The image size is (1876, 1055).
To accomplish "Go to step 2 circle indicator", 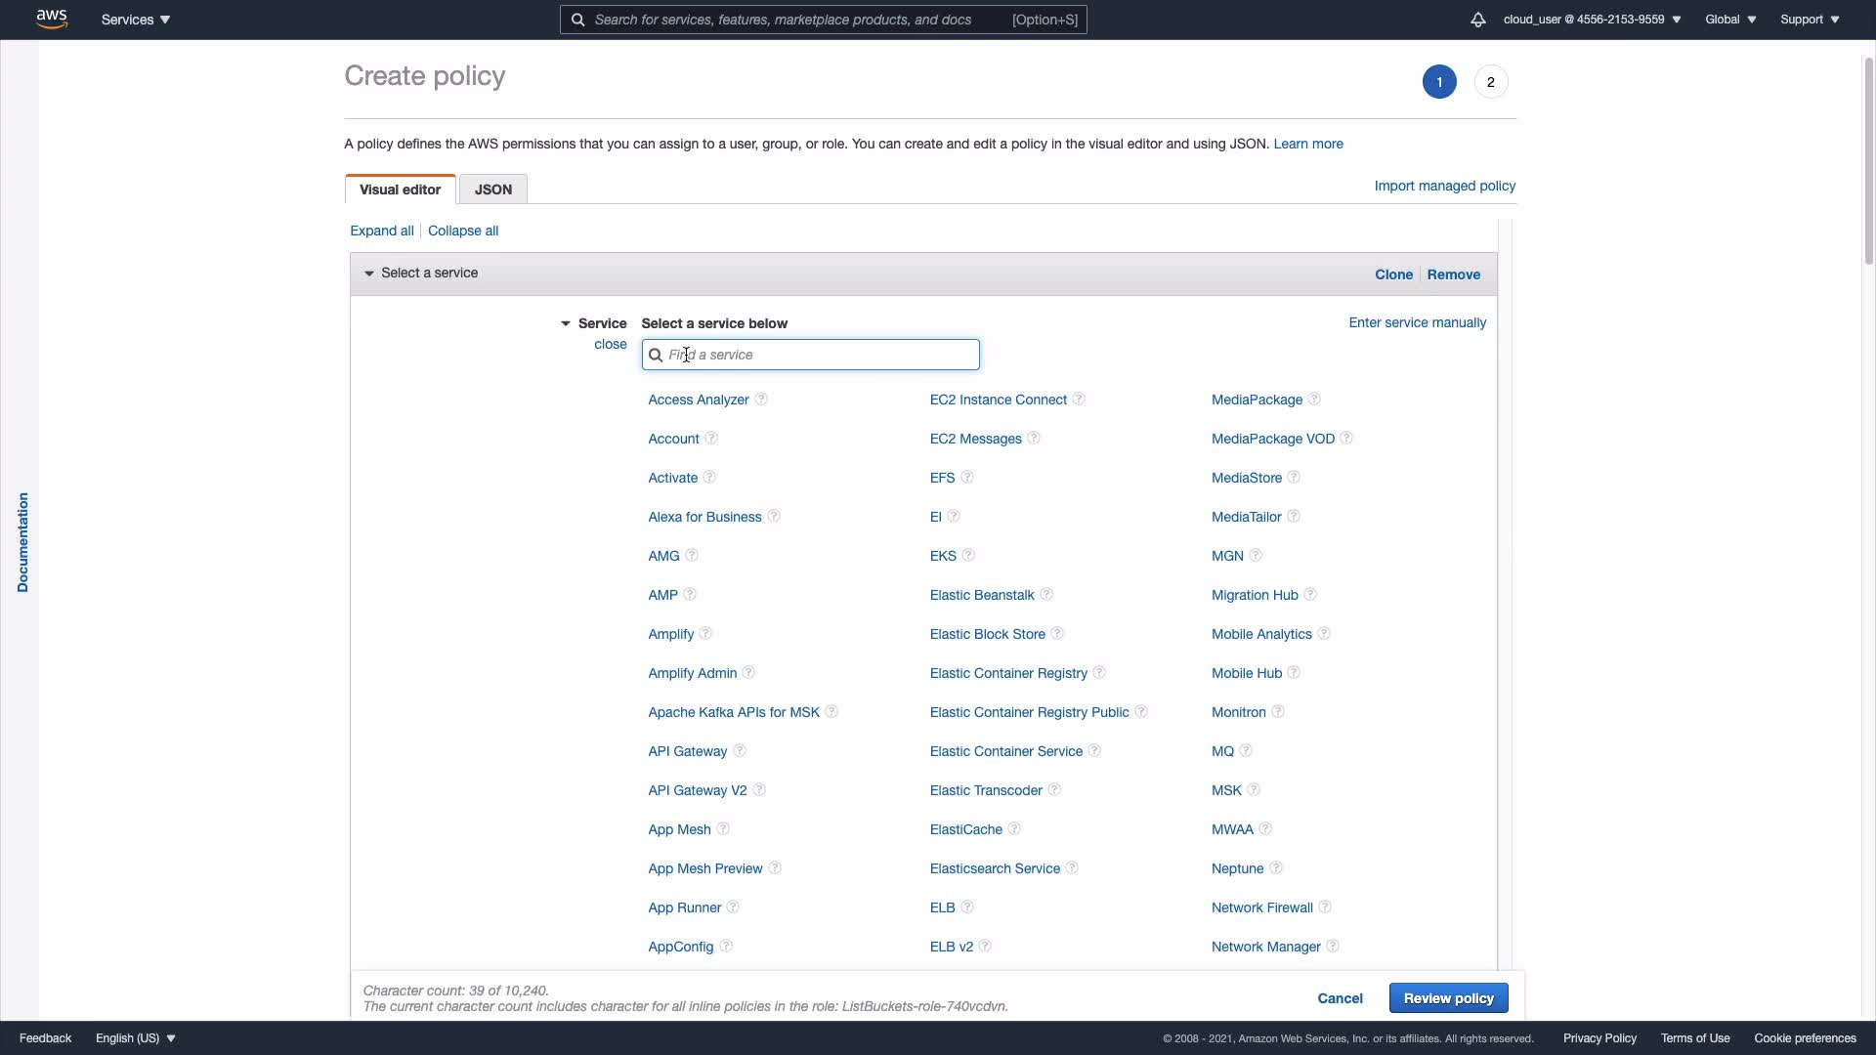I will (1490, 82).
